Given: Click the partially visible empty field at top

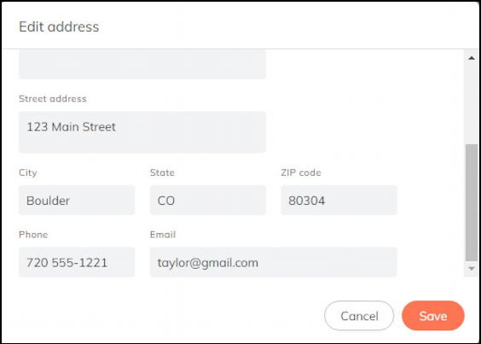Looking at the screenshot, I should [x=142, y=64].
